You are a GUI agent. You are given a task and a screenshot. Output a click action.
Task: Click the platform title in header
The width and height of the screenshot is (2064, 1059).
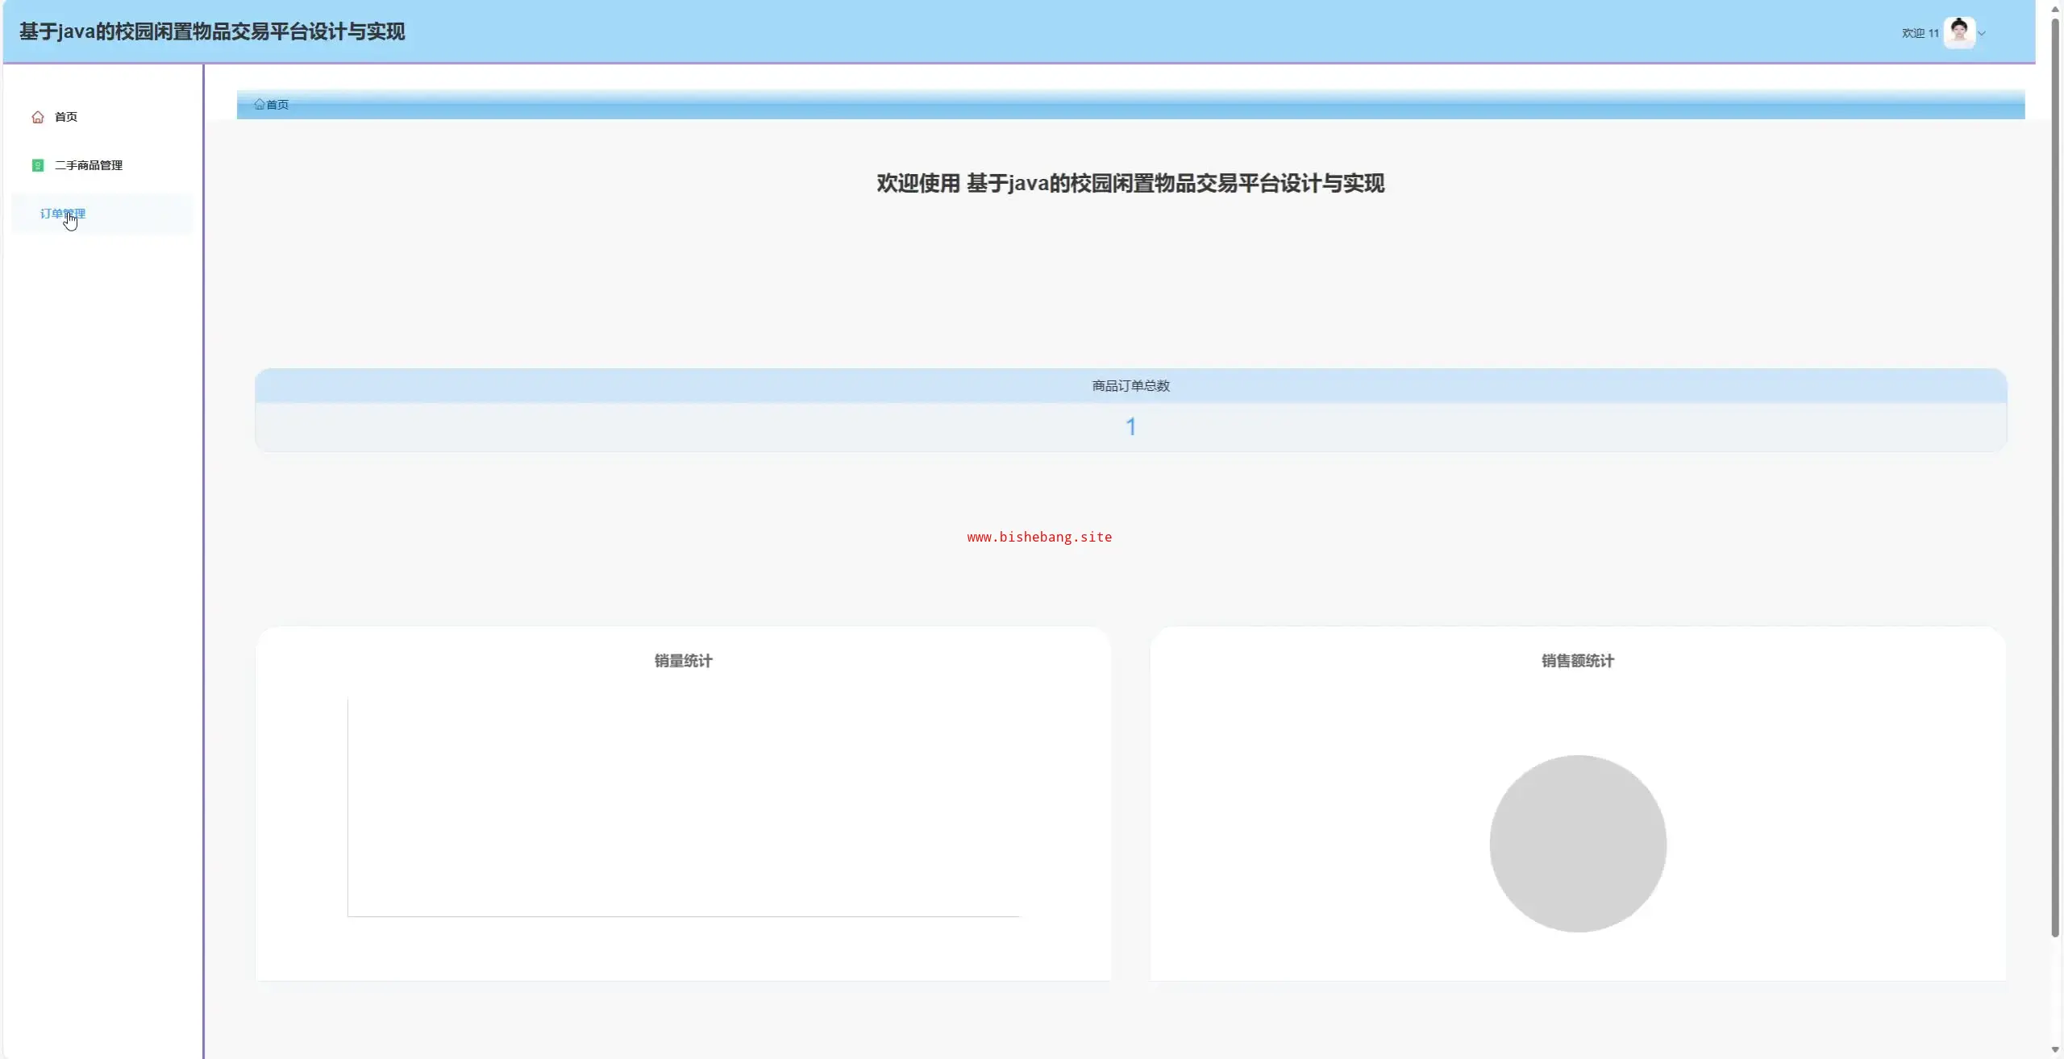tap(212, 31)
